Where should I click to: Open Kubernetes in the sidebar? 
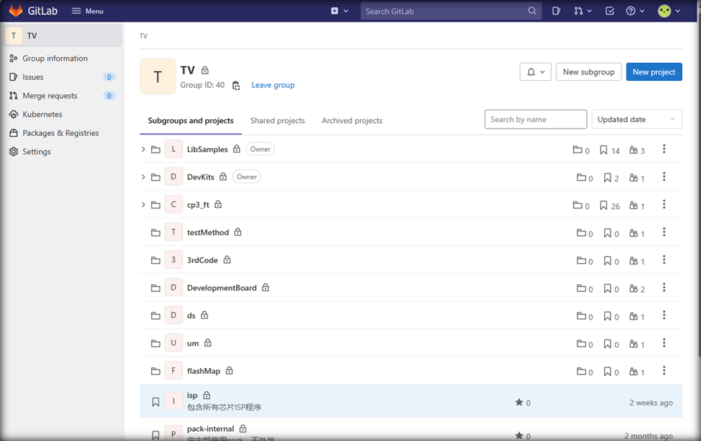pos(42,114)
